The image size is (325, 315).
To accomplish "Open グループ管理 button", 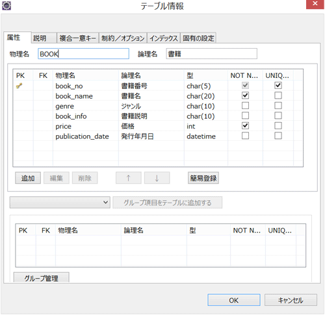I will 42,278.
